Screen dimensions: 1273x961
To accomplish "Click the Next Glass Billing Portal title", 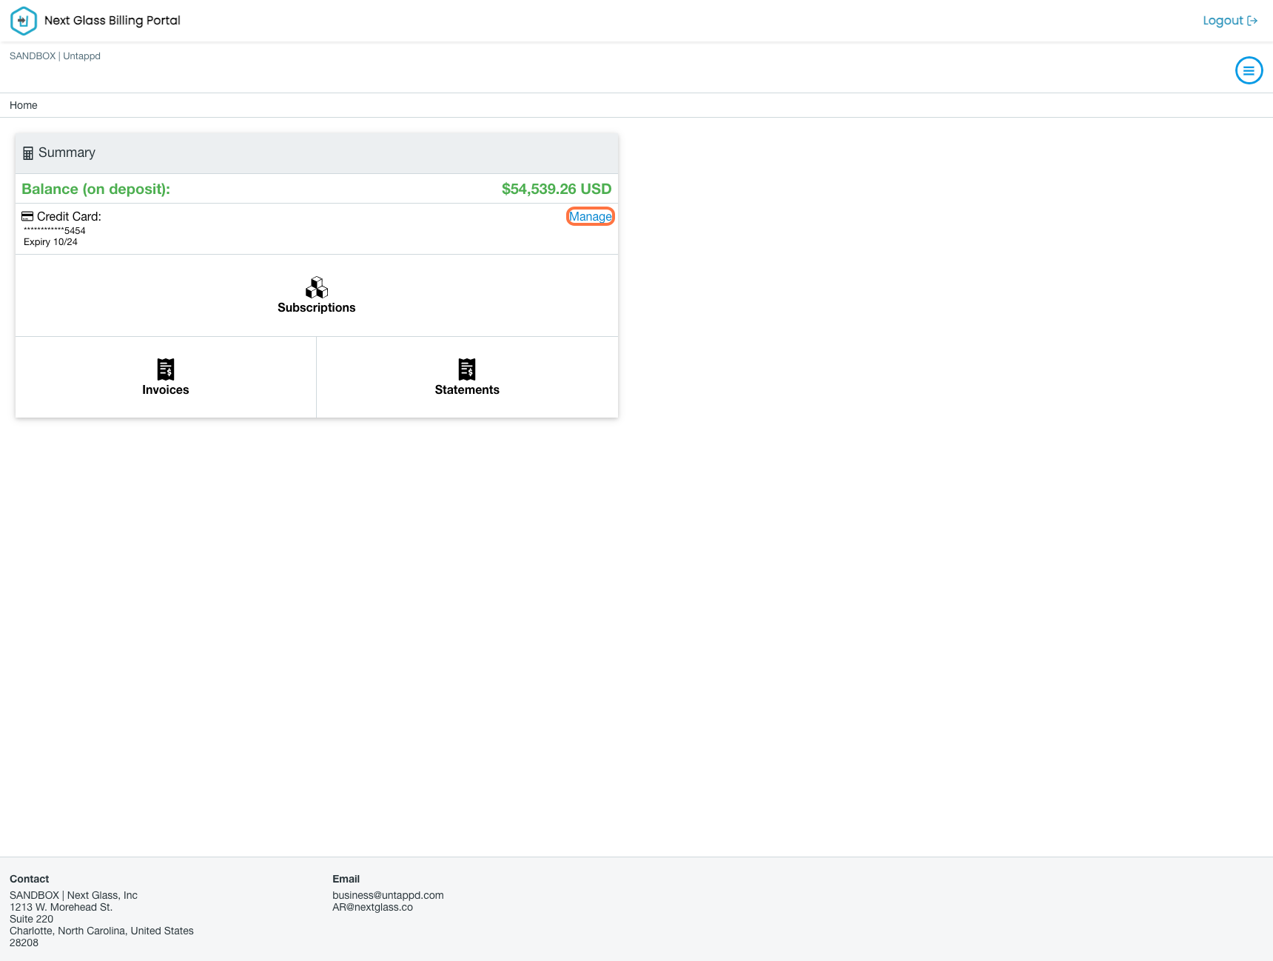I will [x=112, y=21].
